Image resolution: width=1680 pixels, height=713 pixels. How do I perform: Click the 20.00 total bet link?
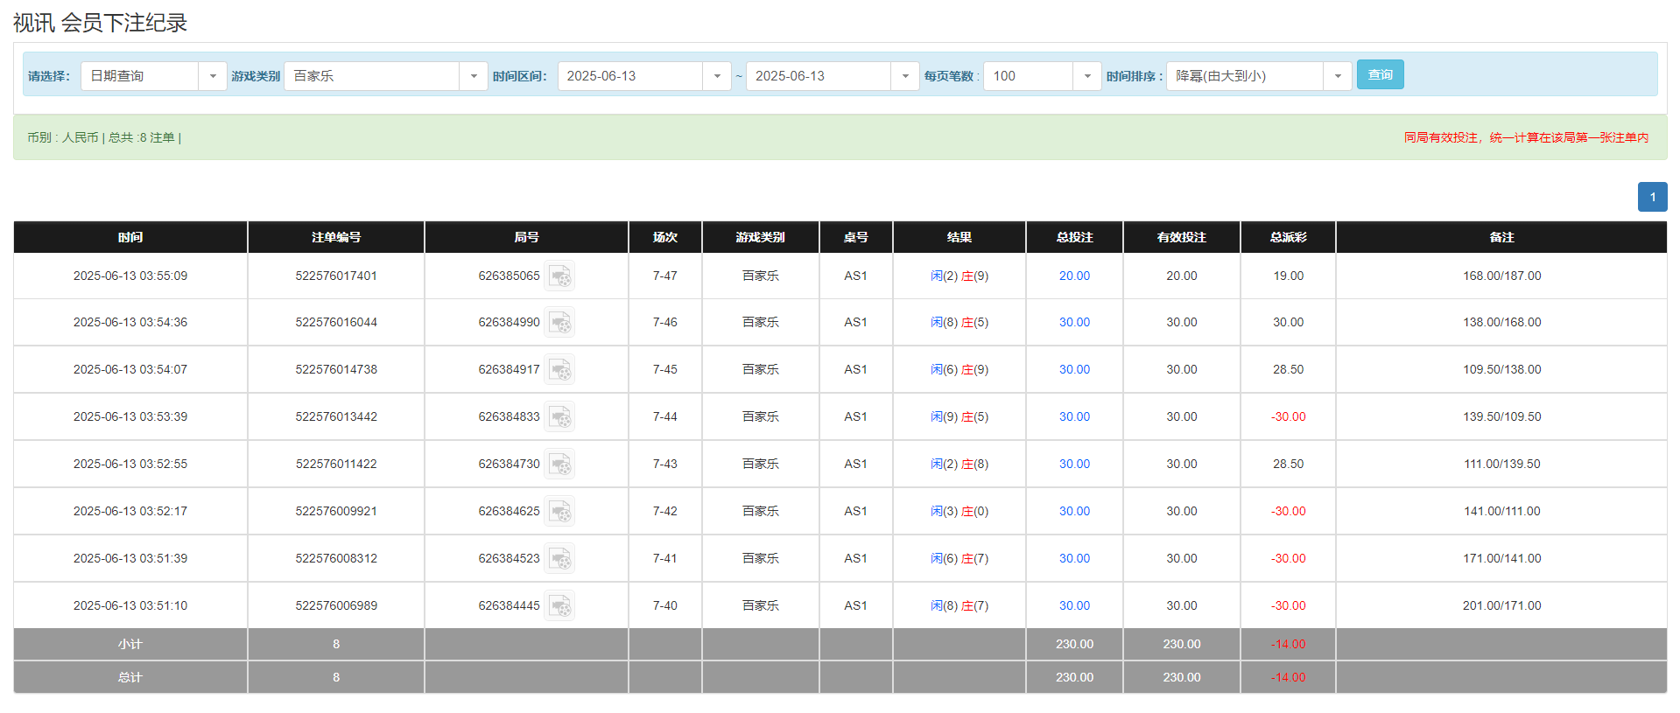(1074, 276)
